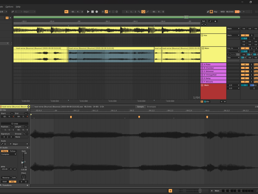The height and width of the screenshot is (194, 258).
Task: Toggle track activator 4 on Main
Action: [245, 48]
